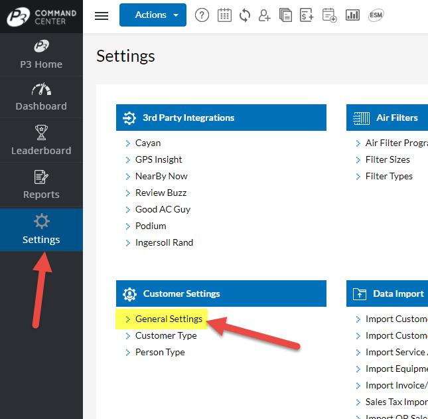Viewport: 428px width, 419px height.
Task: Click the Air Filters grille icon
Action: pos(361,118)
